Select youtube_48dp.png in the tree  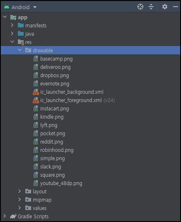click(61, 183)
